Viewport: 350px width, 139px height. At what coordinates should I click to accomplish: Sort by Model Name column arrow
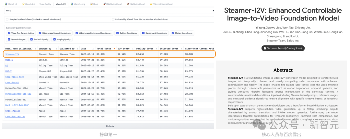[35, 49]
